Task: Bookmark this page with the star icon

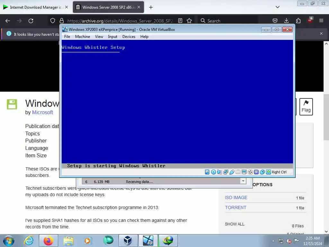Action: coord(189,21)
